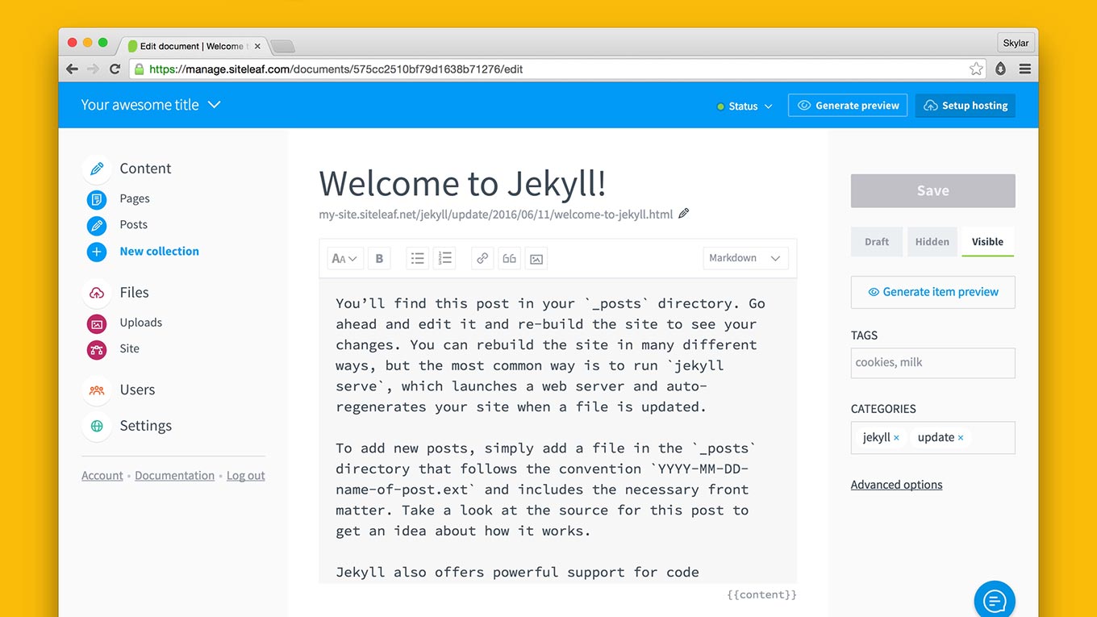Image resolution: width=1097 pixels, height=617 pixels.
Task: Click the Pages icon in sidebar
Action: 97,198
